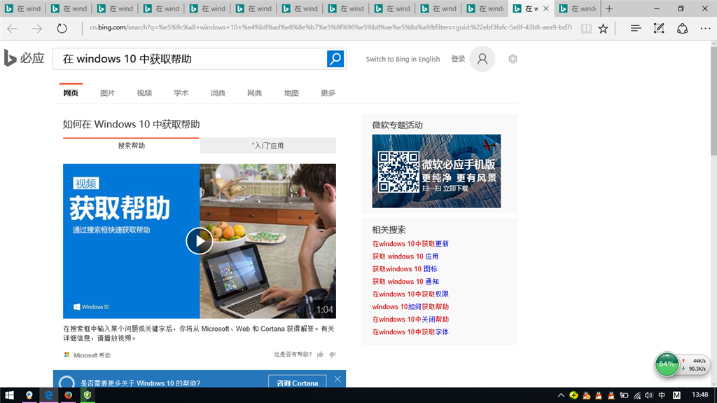Switch to 词典 dictionary tab

(218, 93)
